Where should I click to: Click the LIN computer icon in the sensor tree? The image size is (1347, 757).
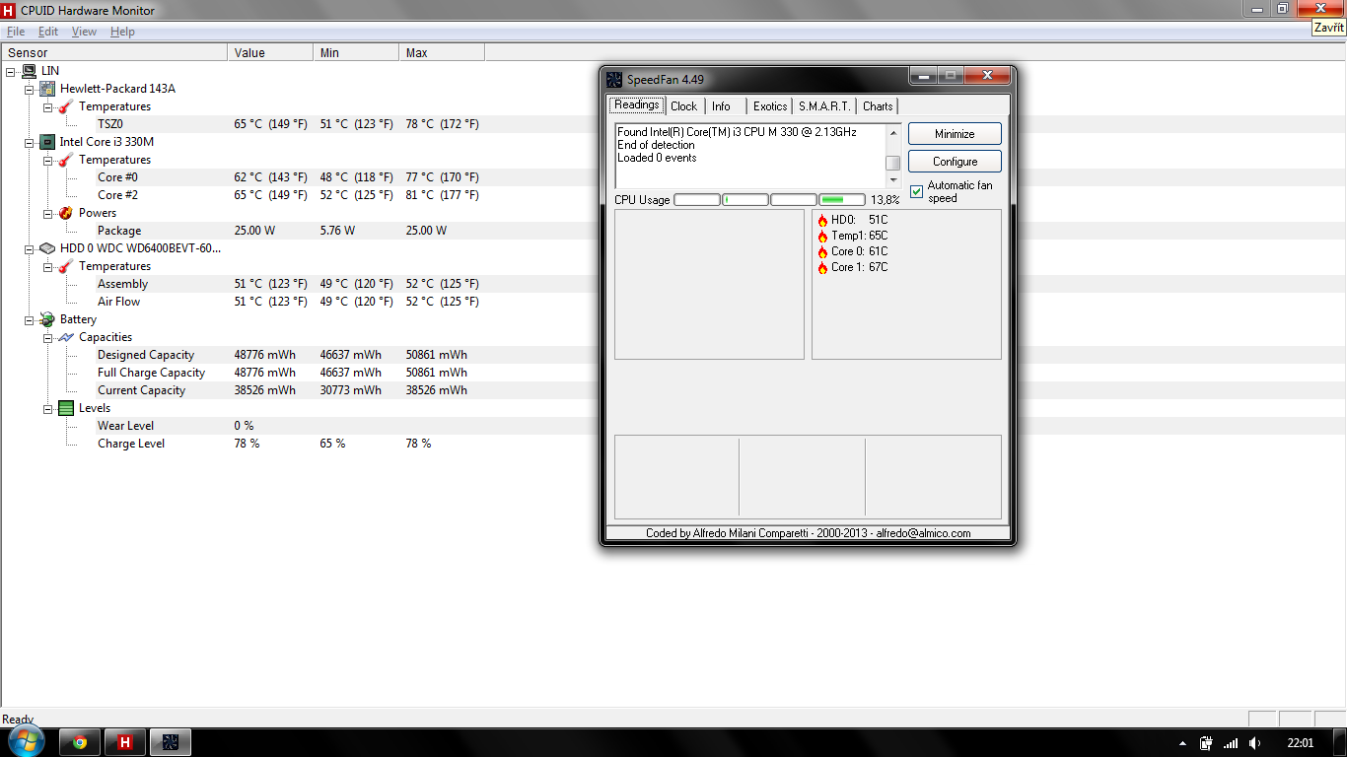[x=29, y=71]
